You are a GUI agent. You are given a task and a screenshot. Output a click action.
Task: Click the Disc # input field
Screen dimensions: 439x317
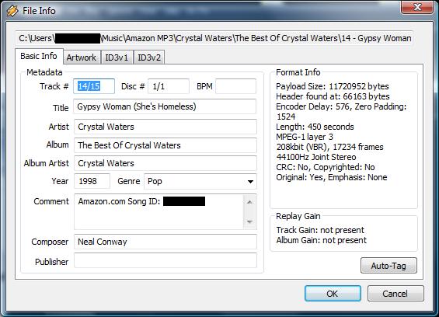point(169,86)
